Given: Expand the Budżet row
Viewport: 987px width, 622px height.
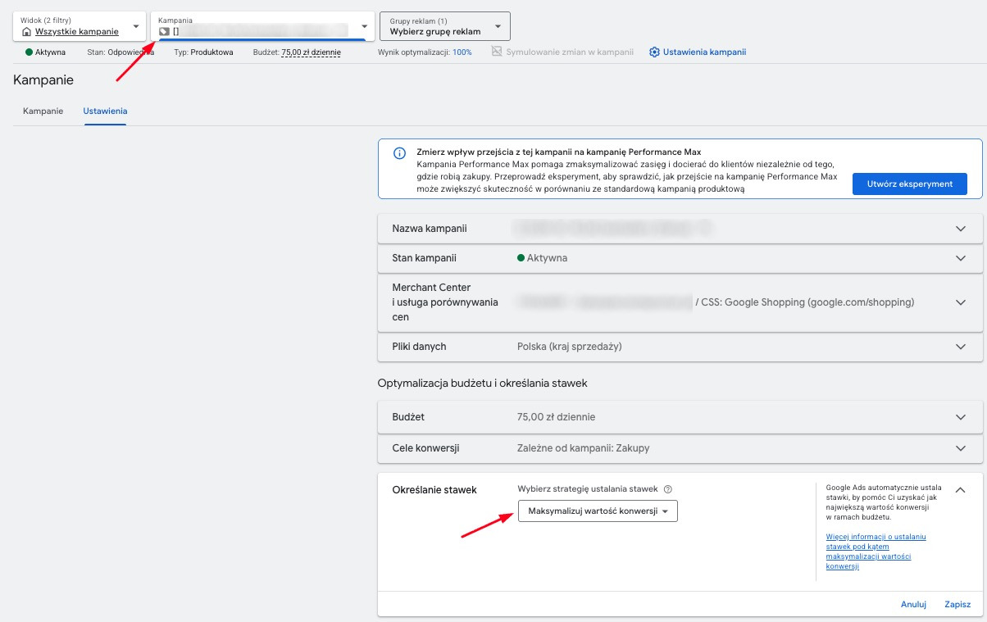Looking at the screenshot, I should coord(680,417).
